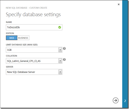Open help icon next to collation
Image resolution: width=129 pixels, height=109 pixels.
(64, 60)
